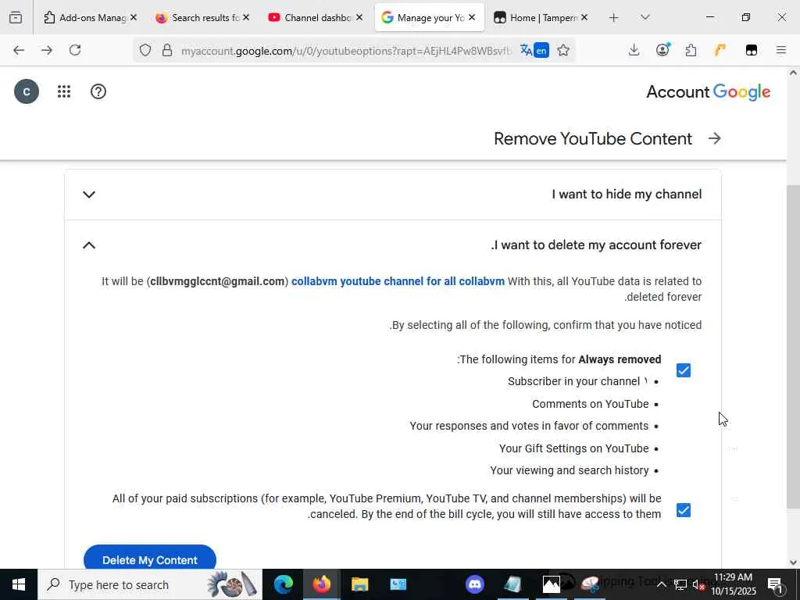Viewport: 800px width, 600px height.
Task: Open the notification center icon
Action: tap(775, 584)
